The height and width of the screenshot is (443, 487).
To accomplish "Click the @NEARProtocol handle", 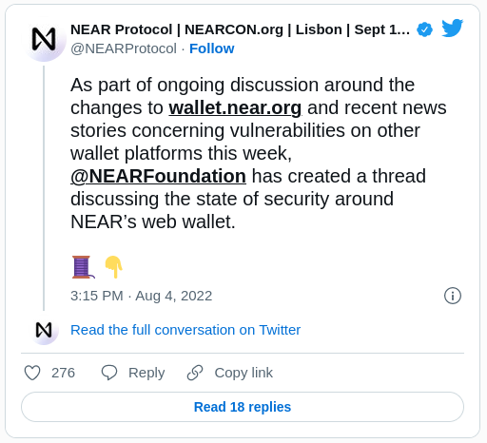I will pos(124,48).
